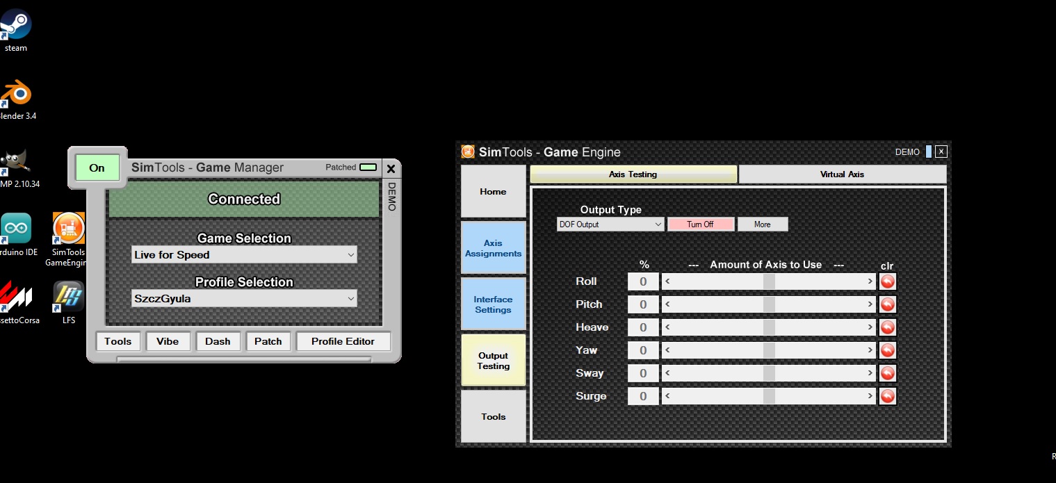Clear the Heave axis with its red clr button

pyautogui.click(x=887, y=327)
